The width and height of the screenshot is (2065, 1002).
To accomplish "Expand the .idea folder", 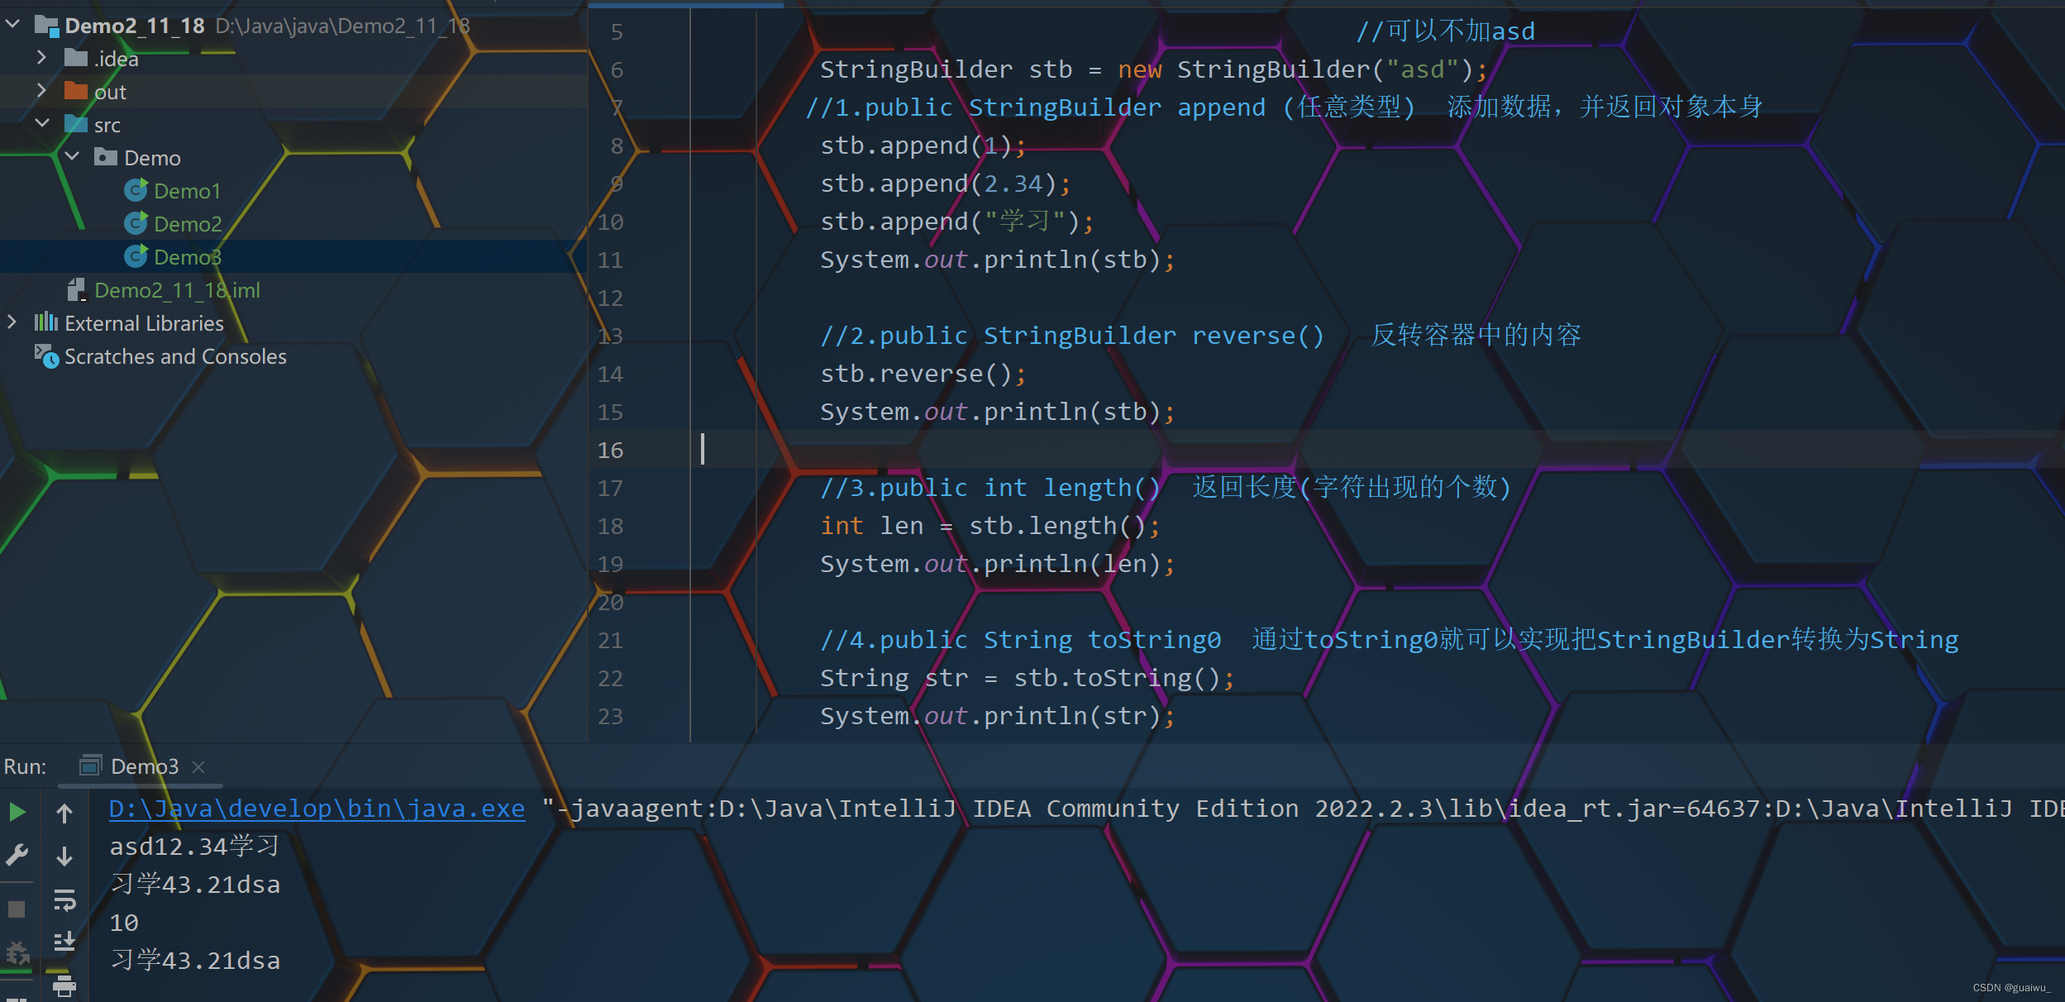I will coord(41,57).
